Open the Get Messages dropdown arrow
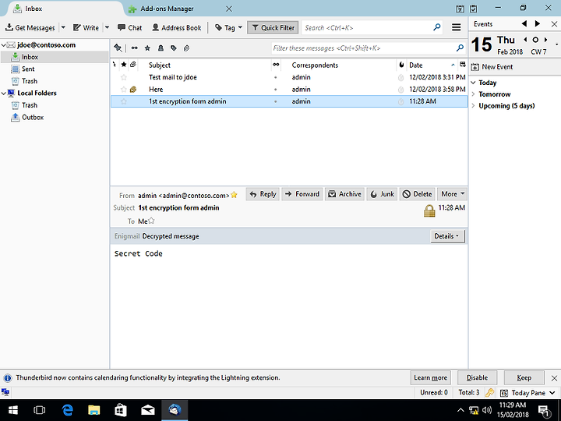 point(63,27)
